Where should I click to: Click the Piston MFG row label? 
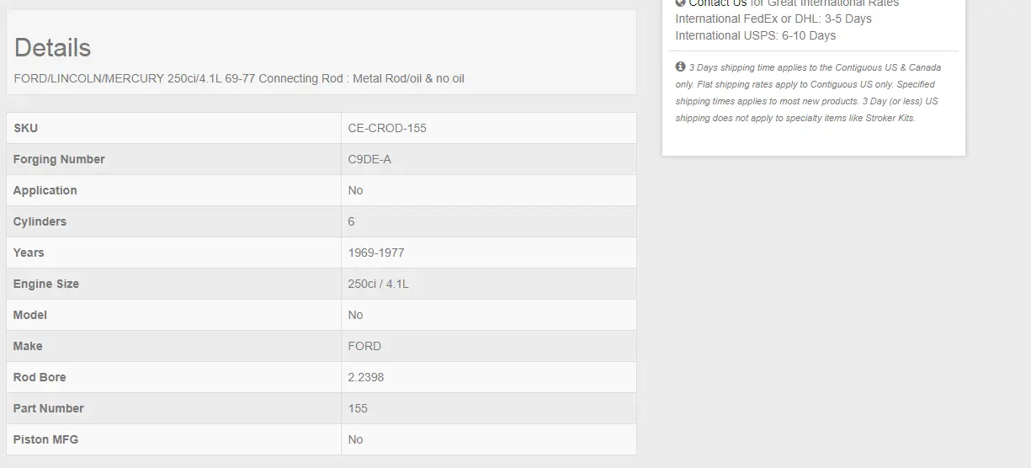45,439
